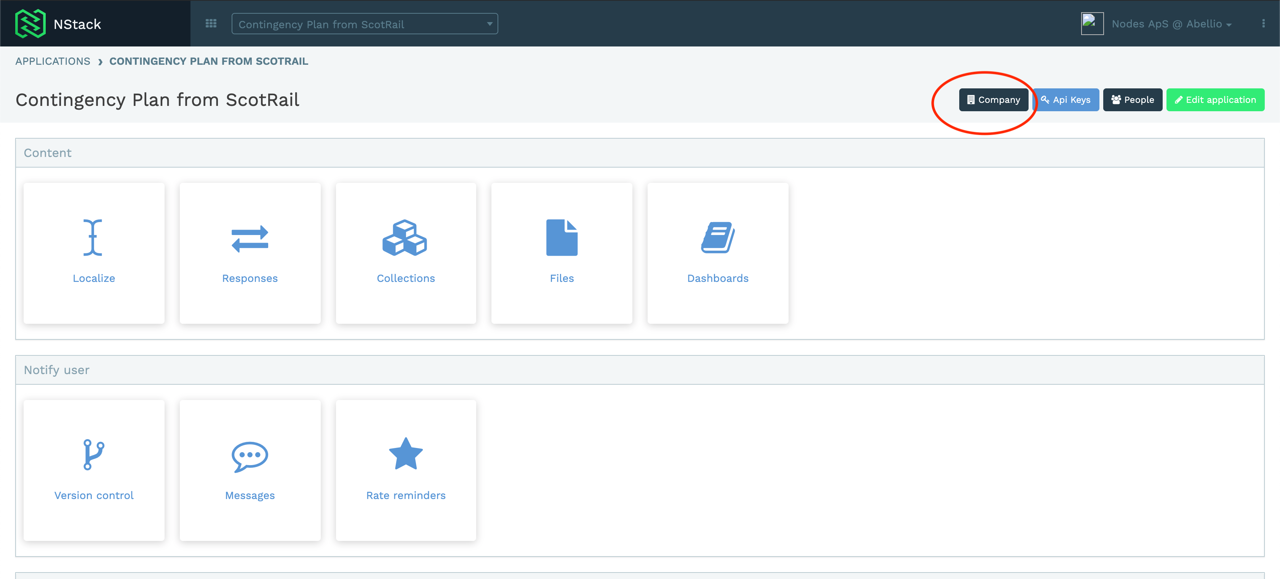Click the NStack brand text
This screenshot has height=579, width=1280.
click(77, 24)
